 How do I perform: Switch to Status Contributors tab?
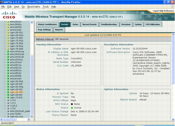click(x=47, y=24)
